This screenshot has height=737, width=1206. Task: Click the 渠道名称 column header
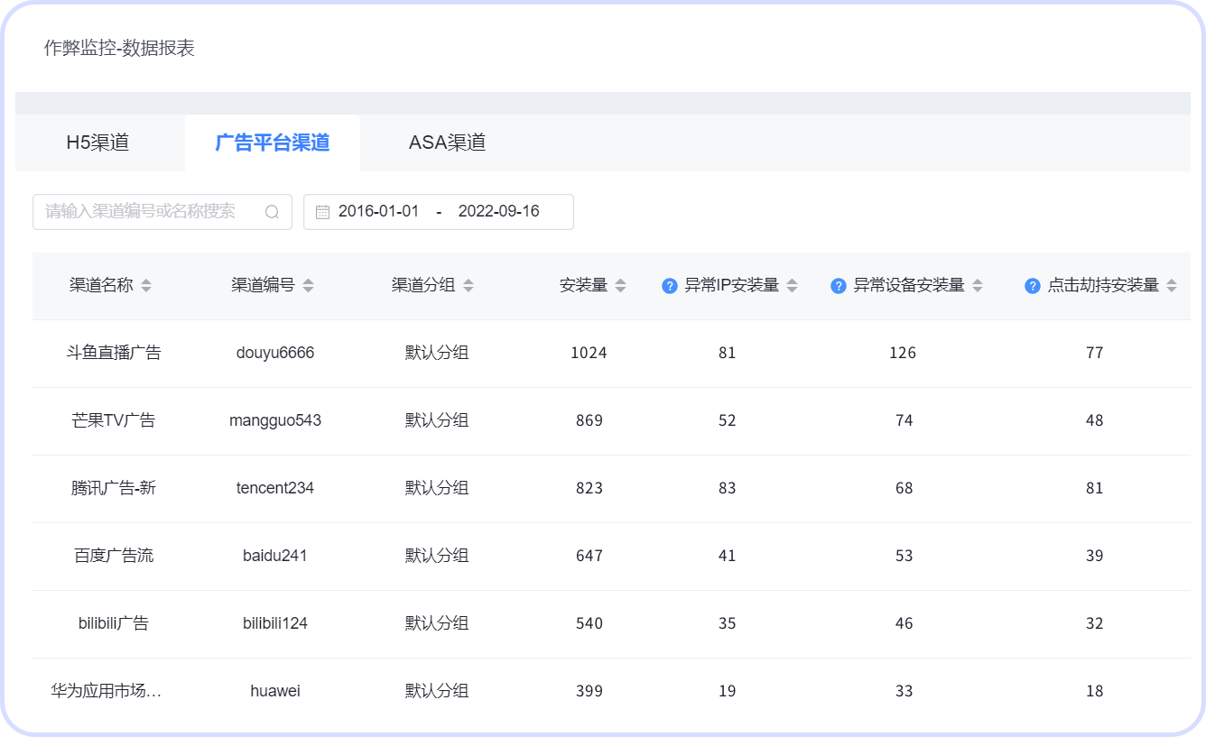click(x=101, y=286)
